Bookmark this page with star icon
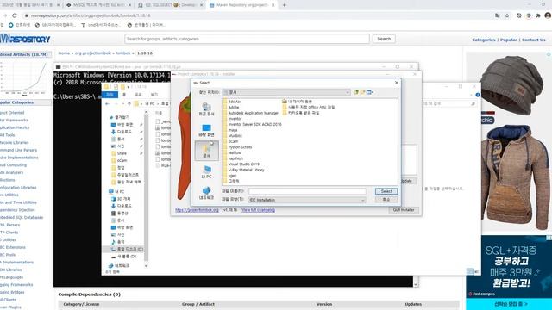 [x=507, y=15]
